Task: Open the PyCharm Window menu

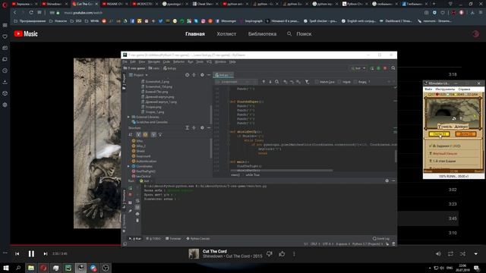Action: 220,62
